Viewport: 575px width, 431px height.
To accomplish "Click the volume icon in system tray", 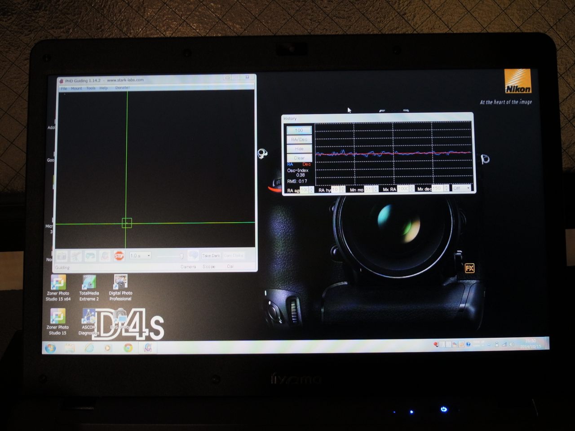I will point(512,344).
